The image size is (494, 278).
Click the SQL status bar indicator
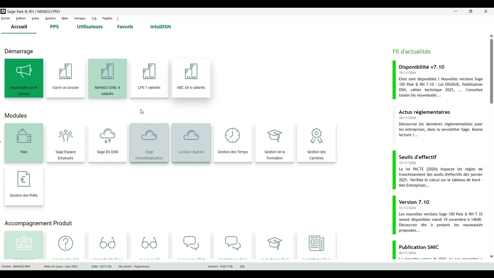point(242,266)
